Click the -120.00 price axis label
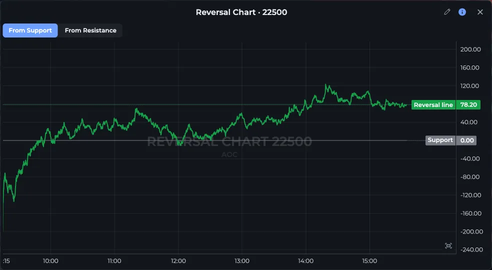Viewport: 492px width, 270px height. [470, 195]
